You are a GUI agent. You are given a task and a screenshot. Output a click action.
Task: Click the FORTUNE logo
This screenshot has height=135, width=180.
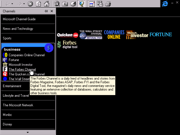161,34
